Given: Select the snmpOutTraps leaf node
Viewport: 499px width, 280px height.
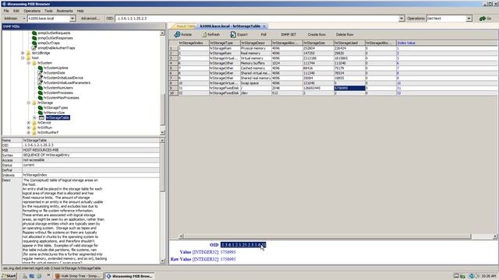Looking at the screenshot, I should pyautogui.click(x=48, y=43).
